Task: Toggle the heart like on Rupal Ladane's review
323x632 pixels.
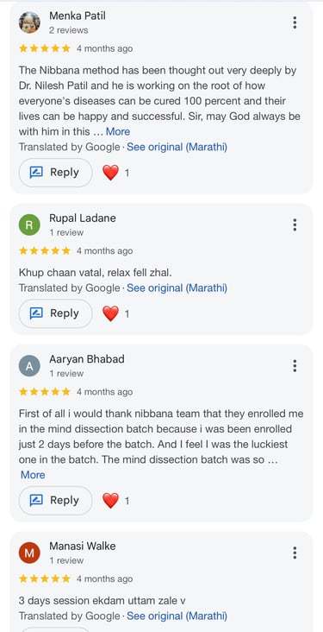Action: 110,314
